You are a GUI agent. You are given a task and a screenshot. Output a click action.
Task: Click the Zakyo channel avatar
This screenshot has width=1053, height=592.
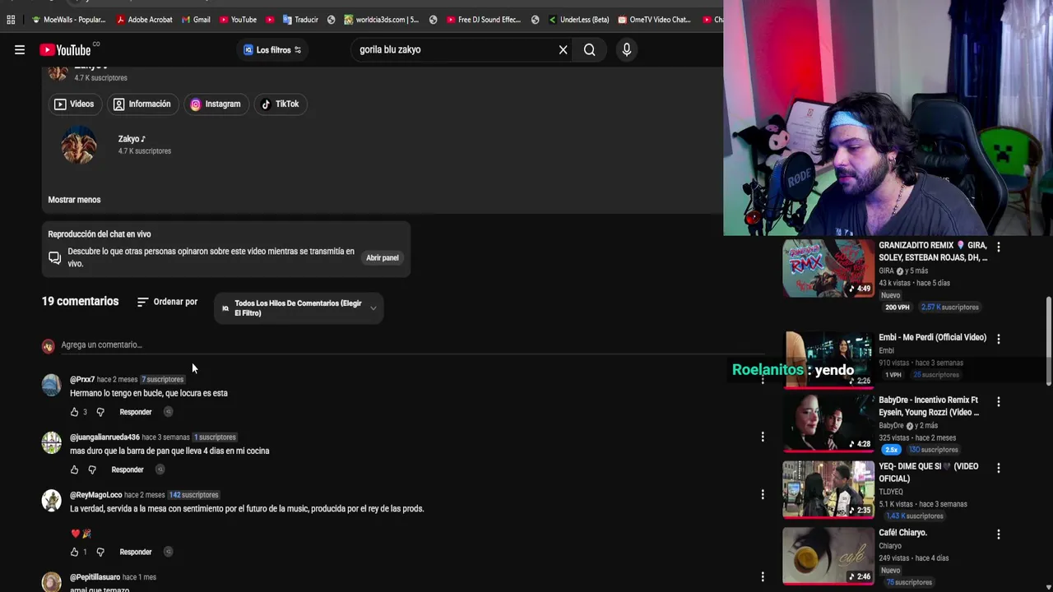[79, 145]
